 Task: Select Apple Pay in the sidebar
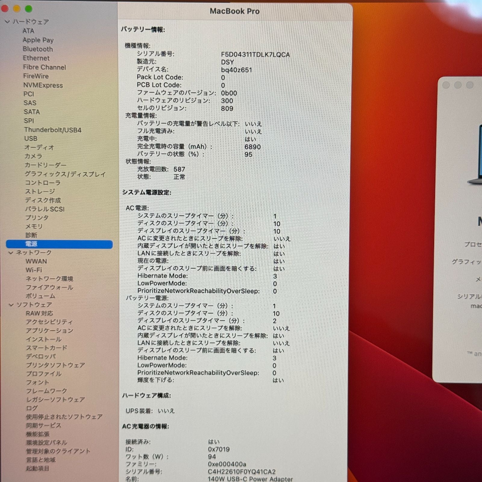coord(38,40)
